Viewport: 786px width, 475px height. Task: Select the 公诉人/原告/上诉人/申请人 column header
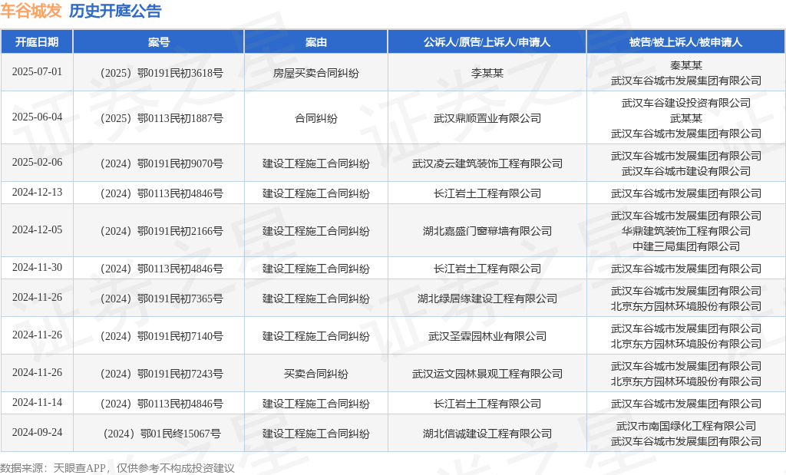click(x=487, y=42)
